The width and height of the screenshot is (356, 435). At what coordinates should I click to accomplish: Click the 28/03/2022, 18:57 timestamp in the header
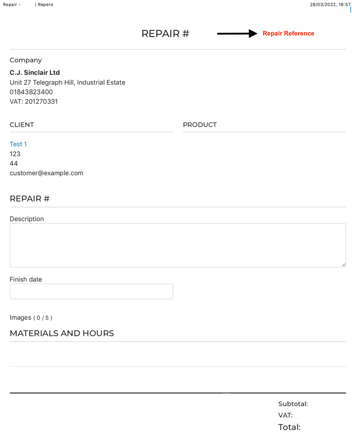pos(330,5)
